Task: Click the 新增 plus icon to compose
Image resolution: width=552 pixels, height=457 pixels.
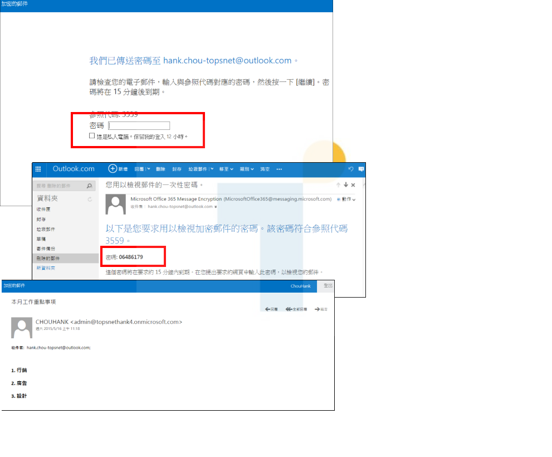Action: [113, 169]
